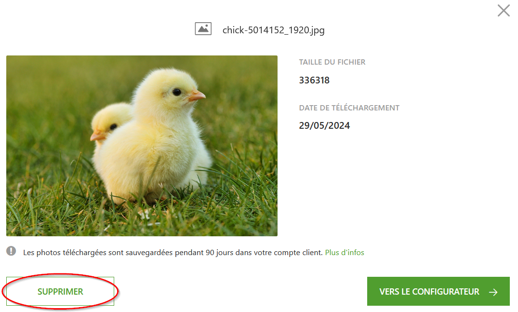Click the image file icon beside filename
The image size is (518, 312).
pyautogui.click(x=203, y=29)
